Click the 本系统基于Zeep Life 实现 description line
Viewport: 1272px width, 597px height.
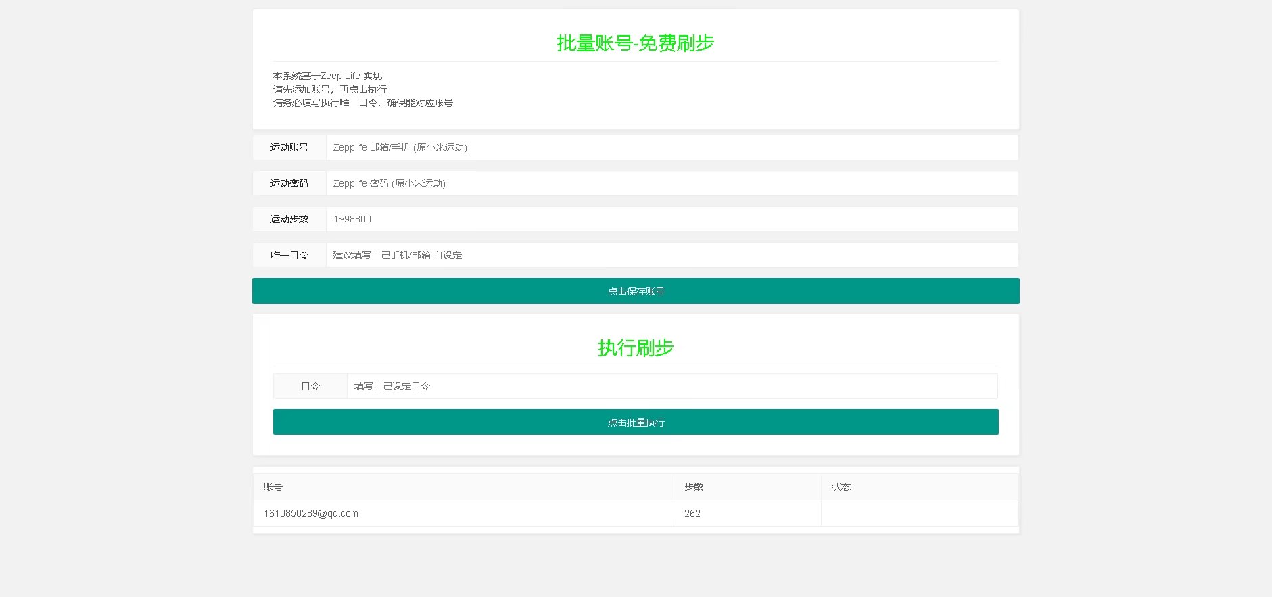(x=328, y=76)
